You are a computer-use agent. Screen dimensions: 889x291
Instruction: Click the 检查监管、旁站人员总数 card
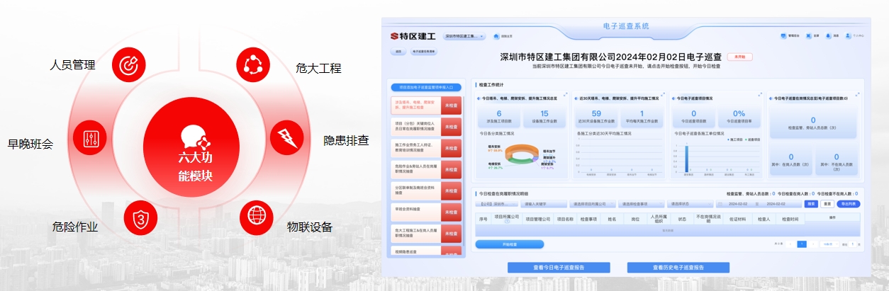812,122
